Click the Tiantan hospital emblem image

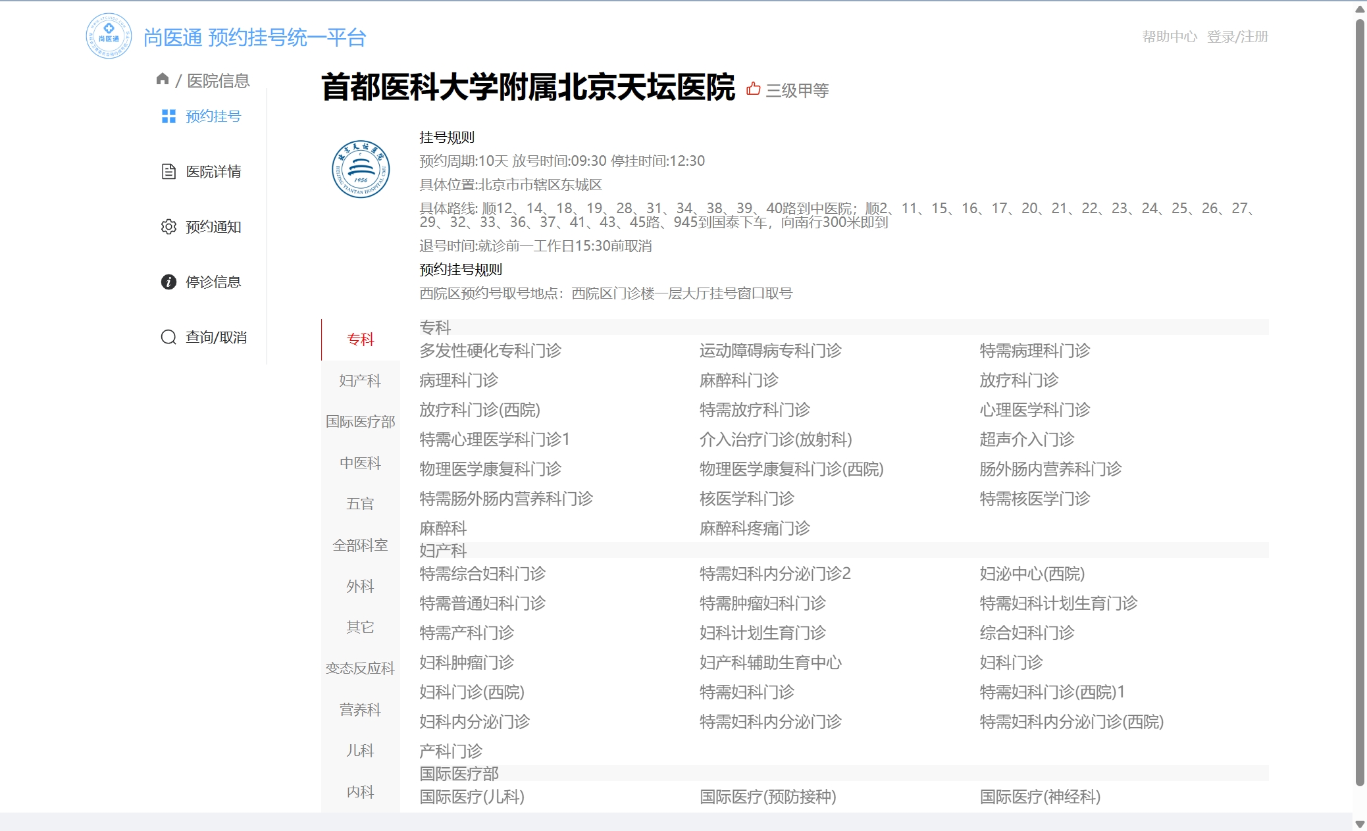[x=361, y=169]
